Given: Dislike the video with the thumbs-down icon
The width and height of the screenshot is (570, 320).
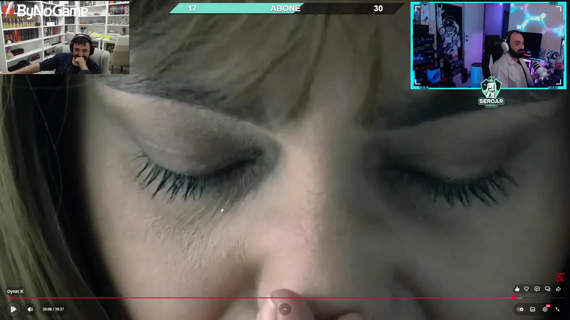Looking at the screenshot, I should (526, 289).
